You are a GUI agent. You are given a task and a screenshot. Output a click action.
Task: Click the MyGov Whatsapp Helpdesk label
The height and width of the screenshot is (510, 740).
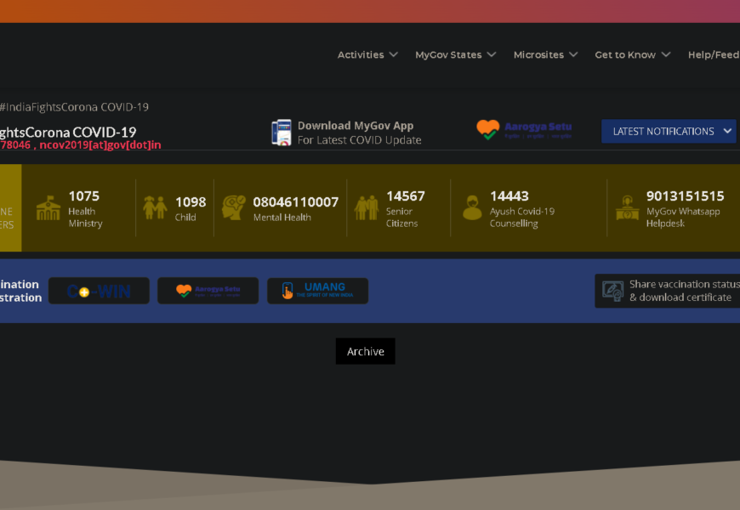(x=683, y=218)
